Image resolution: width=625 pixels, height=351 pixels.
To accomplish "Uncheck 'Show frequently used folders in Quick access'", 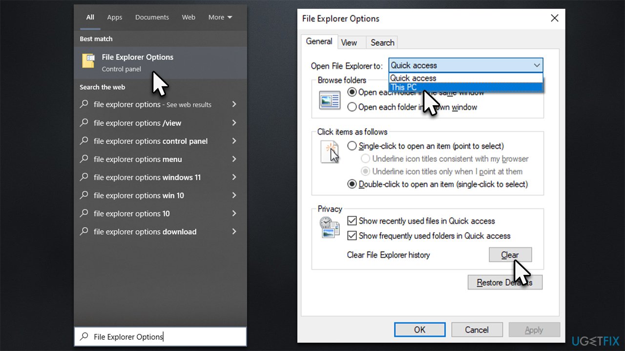I will pyautogui.click(x=352, y=236).
